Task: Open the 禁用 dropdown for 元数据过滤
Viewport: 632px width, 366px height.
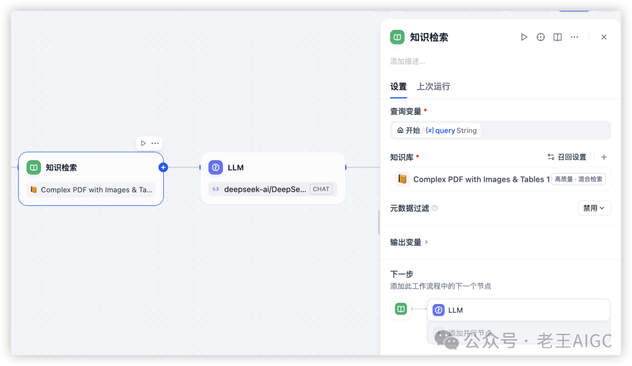Action: tap(594, 208)
